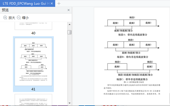Click the 放大 zoom in magnifier icon
Screen dimensions: 170x106
tap(5, 18)
